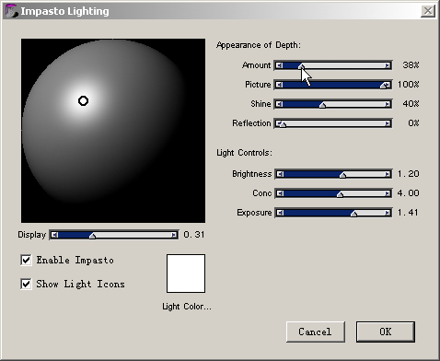Increase Exposure with its right arrow
This screenshot has width=440, height=361.
pos(388,213)
